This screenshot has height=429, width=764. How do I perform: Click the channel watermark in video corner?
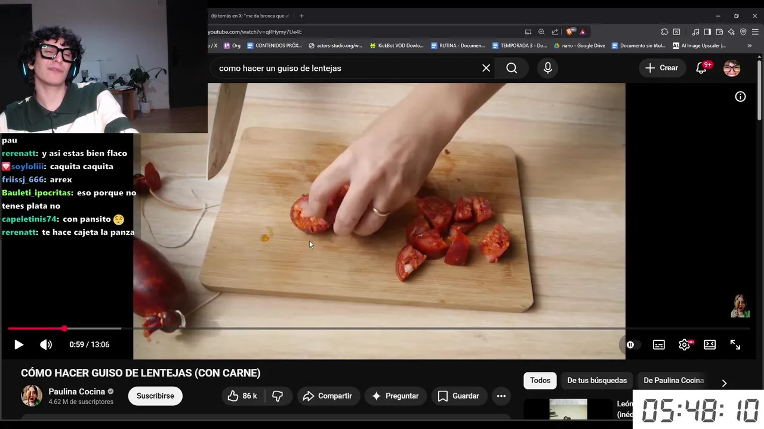point(741,306)
